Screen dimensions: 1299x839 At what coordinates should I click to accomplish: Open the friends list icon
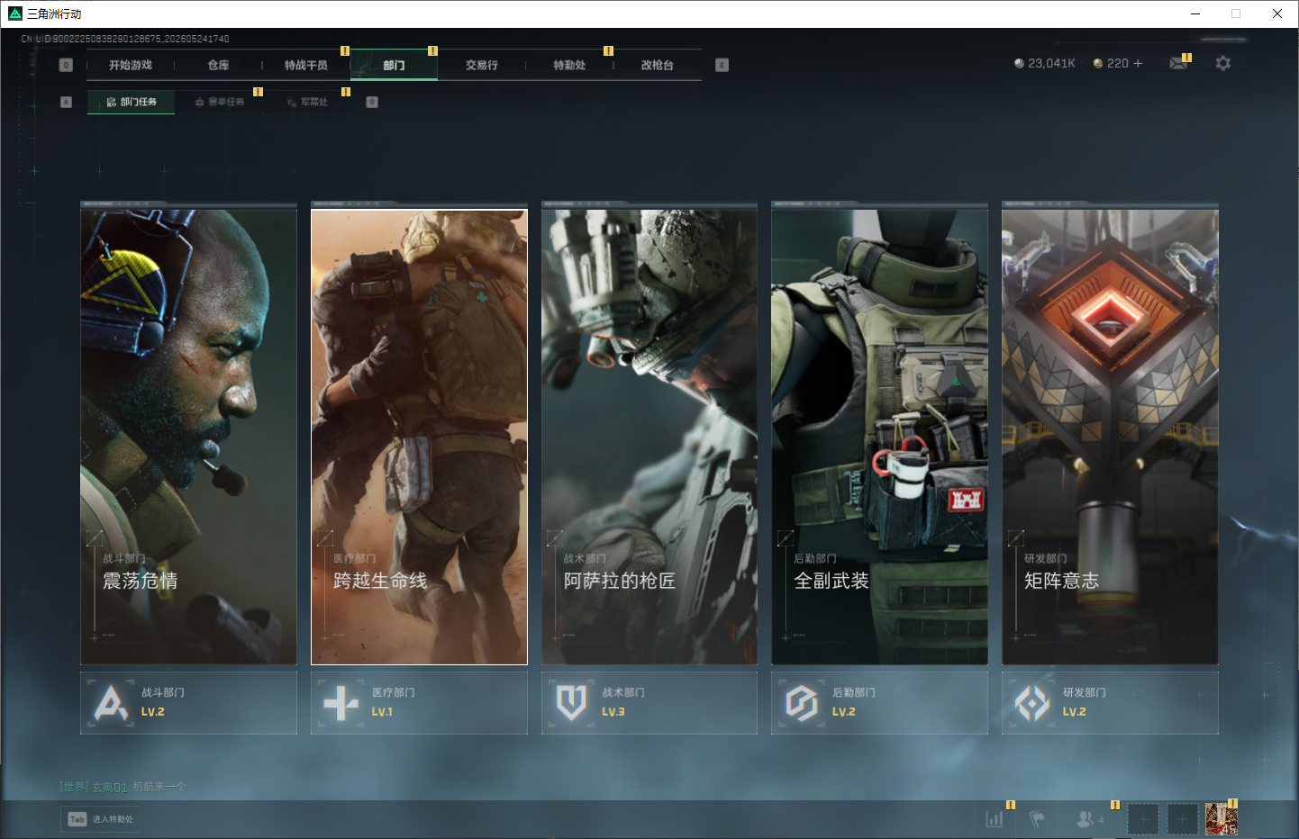[x=1090, y=819]
